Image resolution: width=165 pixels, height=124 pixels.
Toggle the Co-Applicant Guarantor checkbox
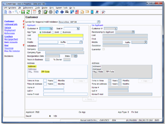pos(104,49)
